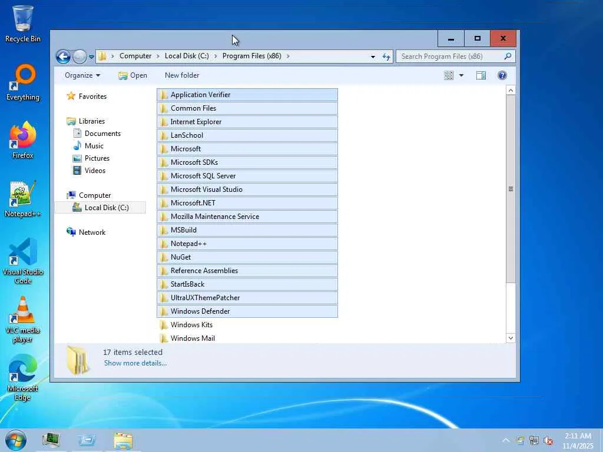
Task: Open the Organize menu
Action: (x=82, y=75)
